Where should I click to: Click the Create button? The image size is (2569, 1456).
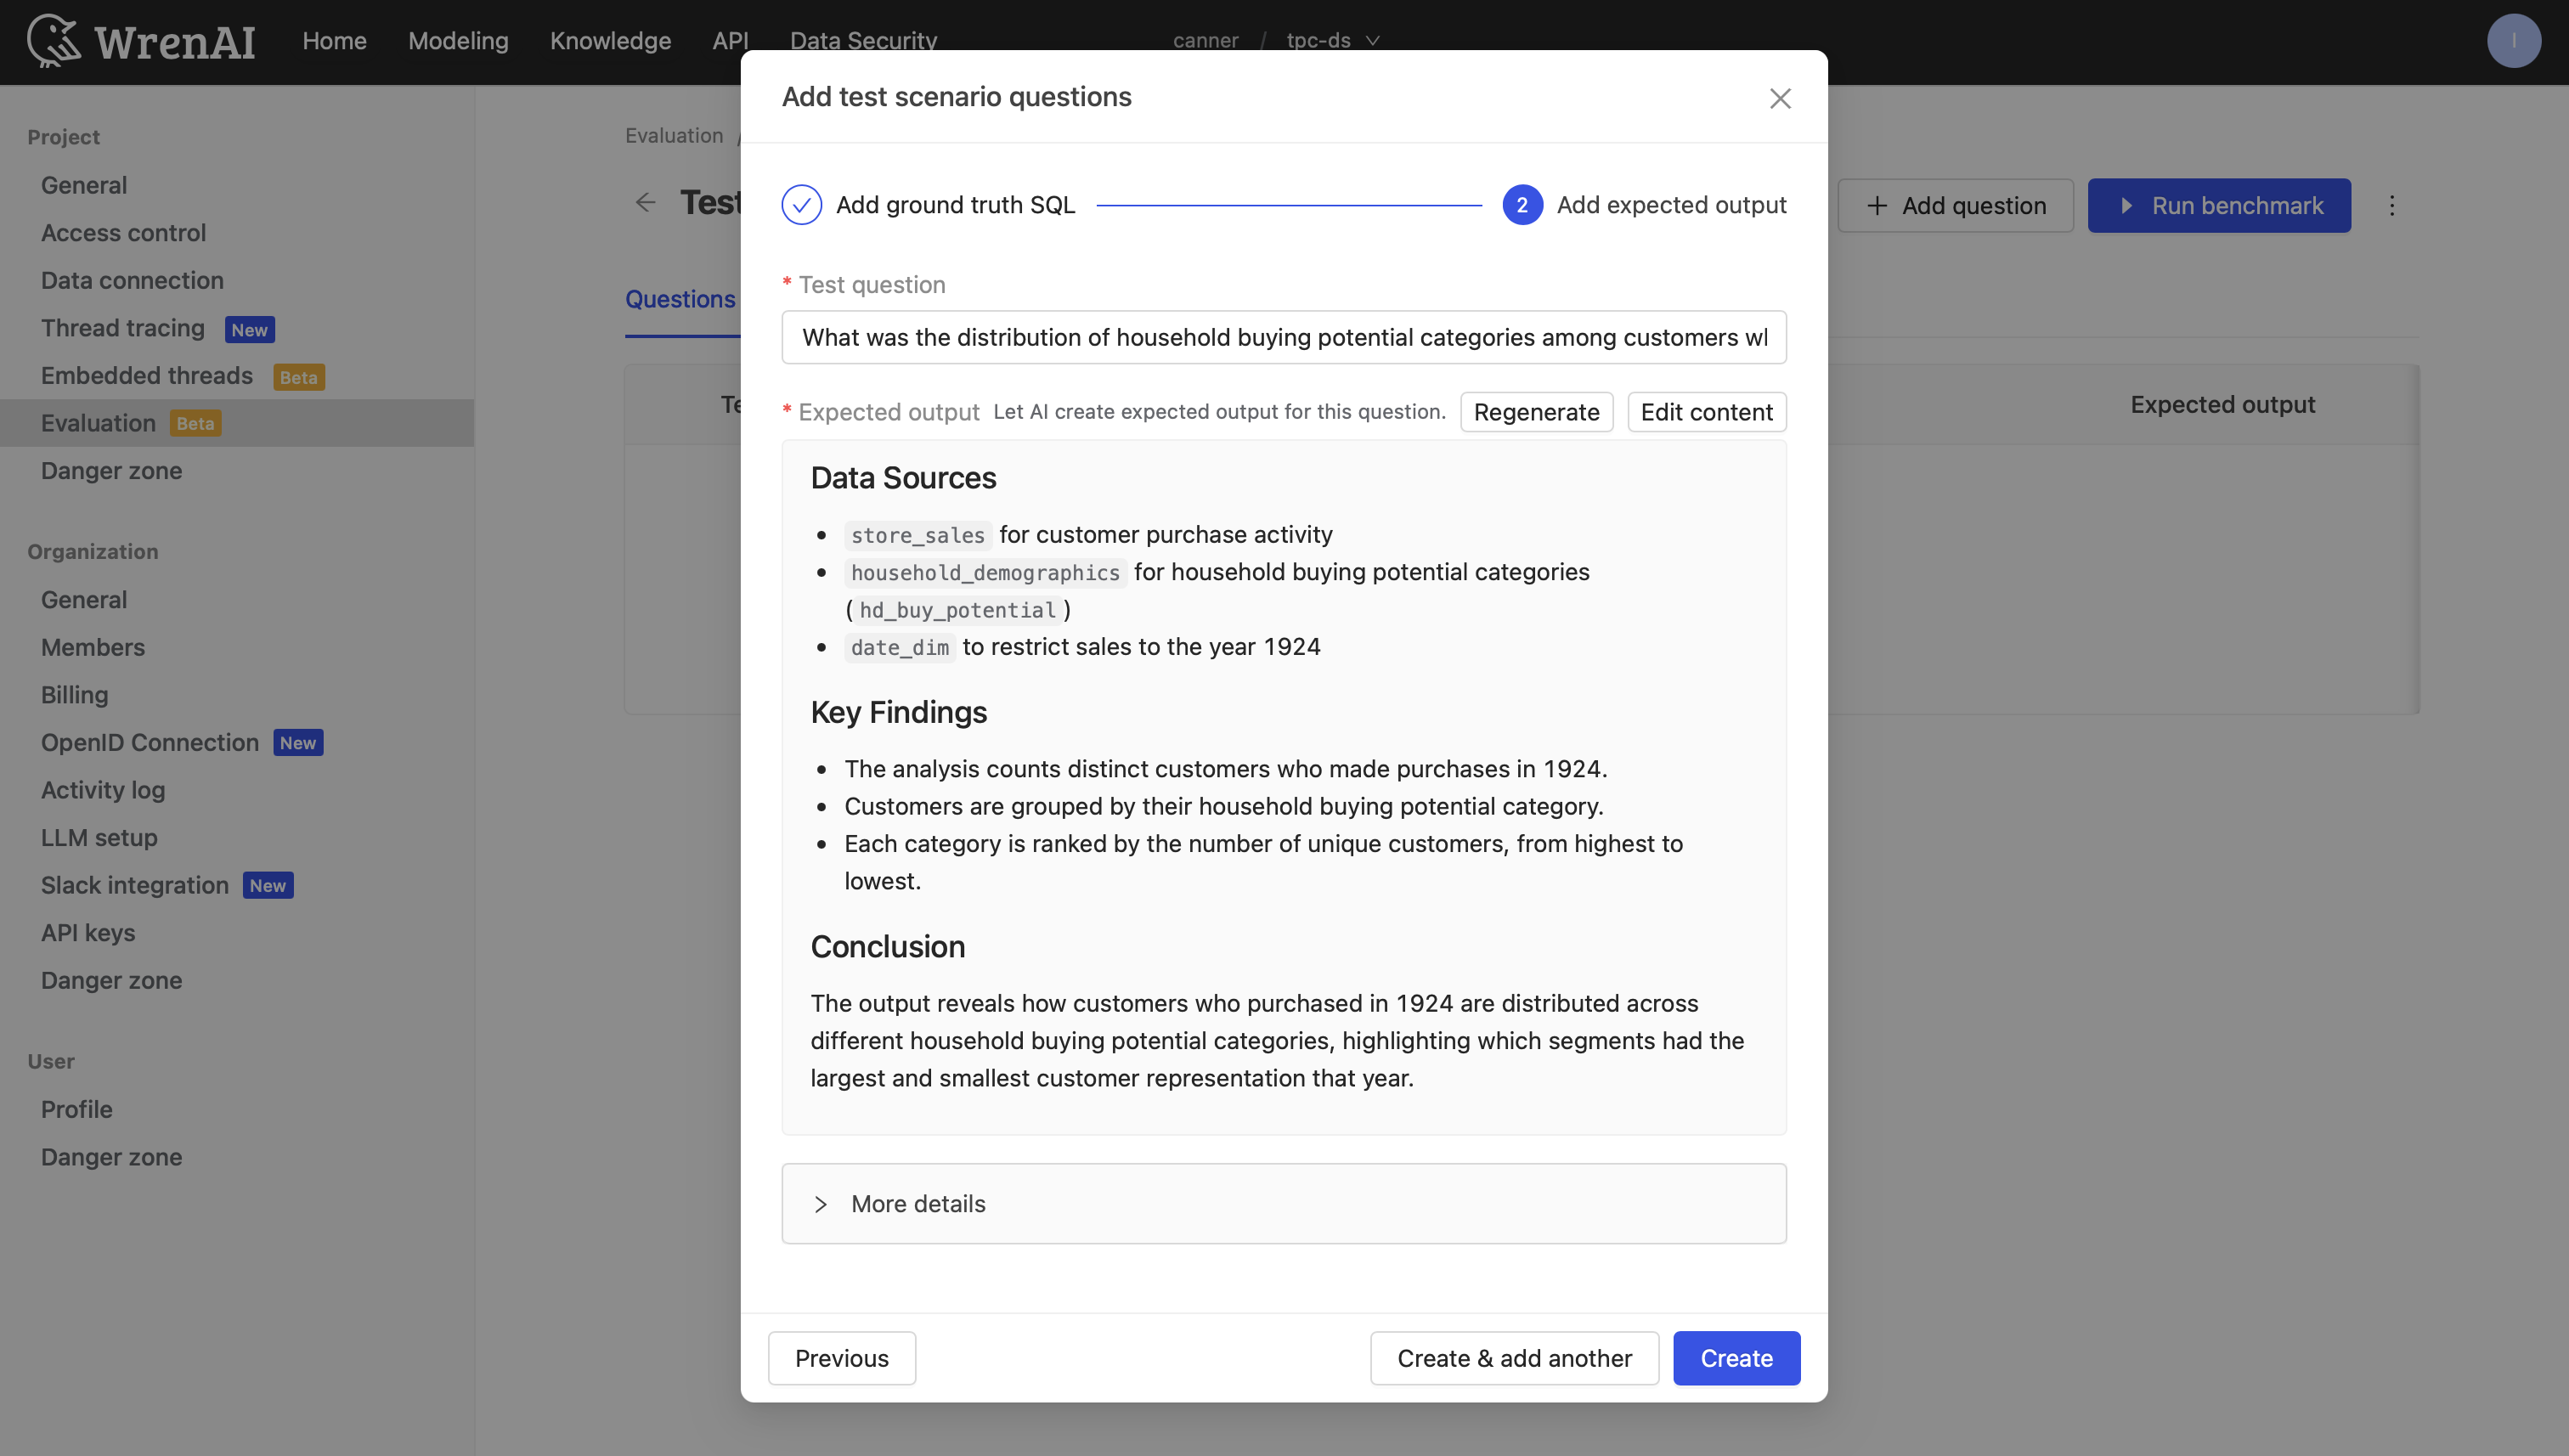click(1735, 1358)
